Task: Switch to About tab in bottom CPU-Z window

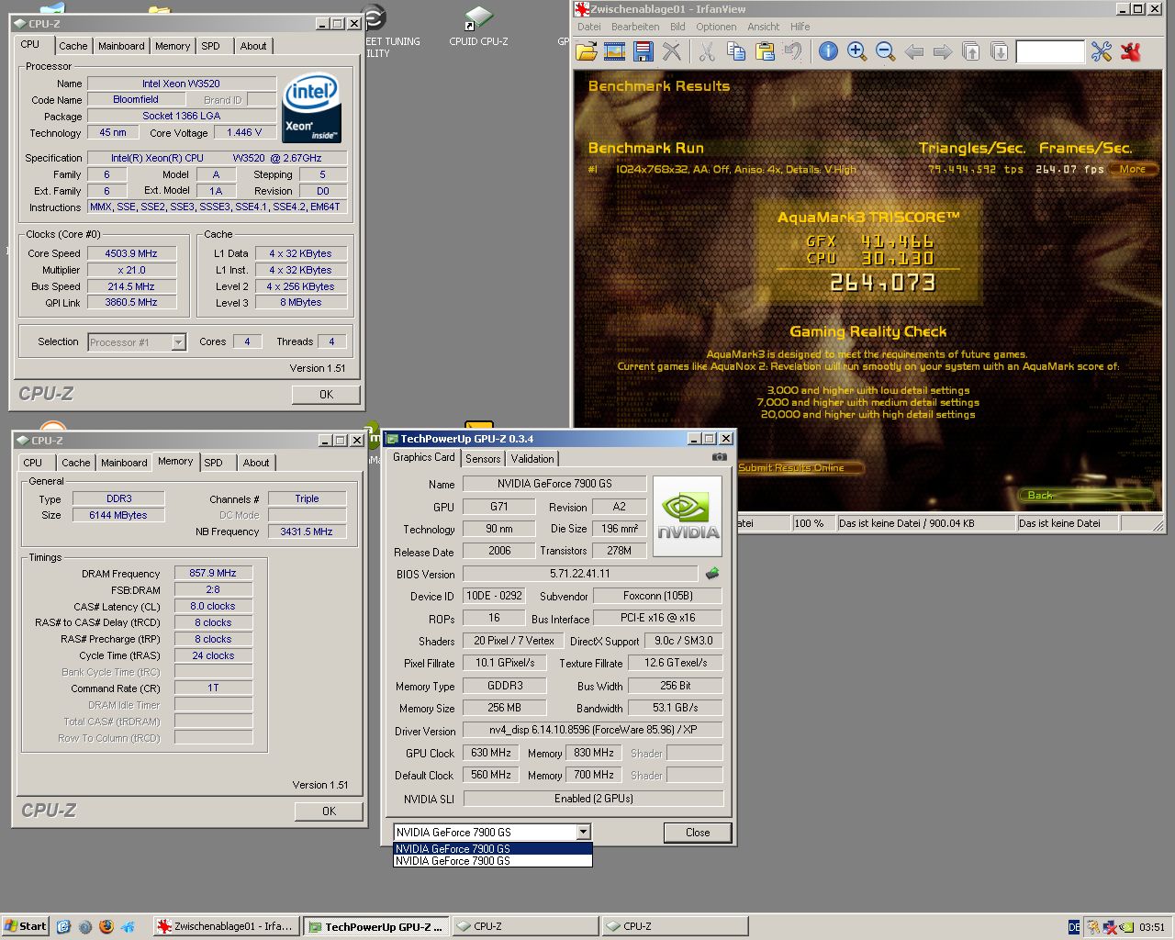Action: click(256, 463)
